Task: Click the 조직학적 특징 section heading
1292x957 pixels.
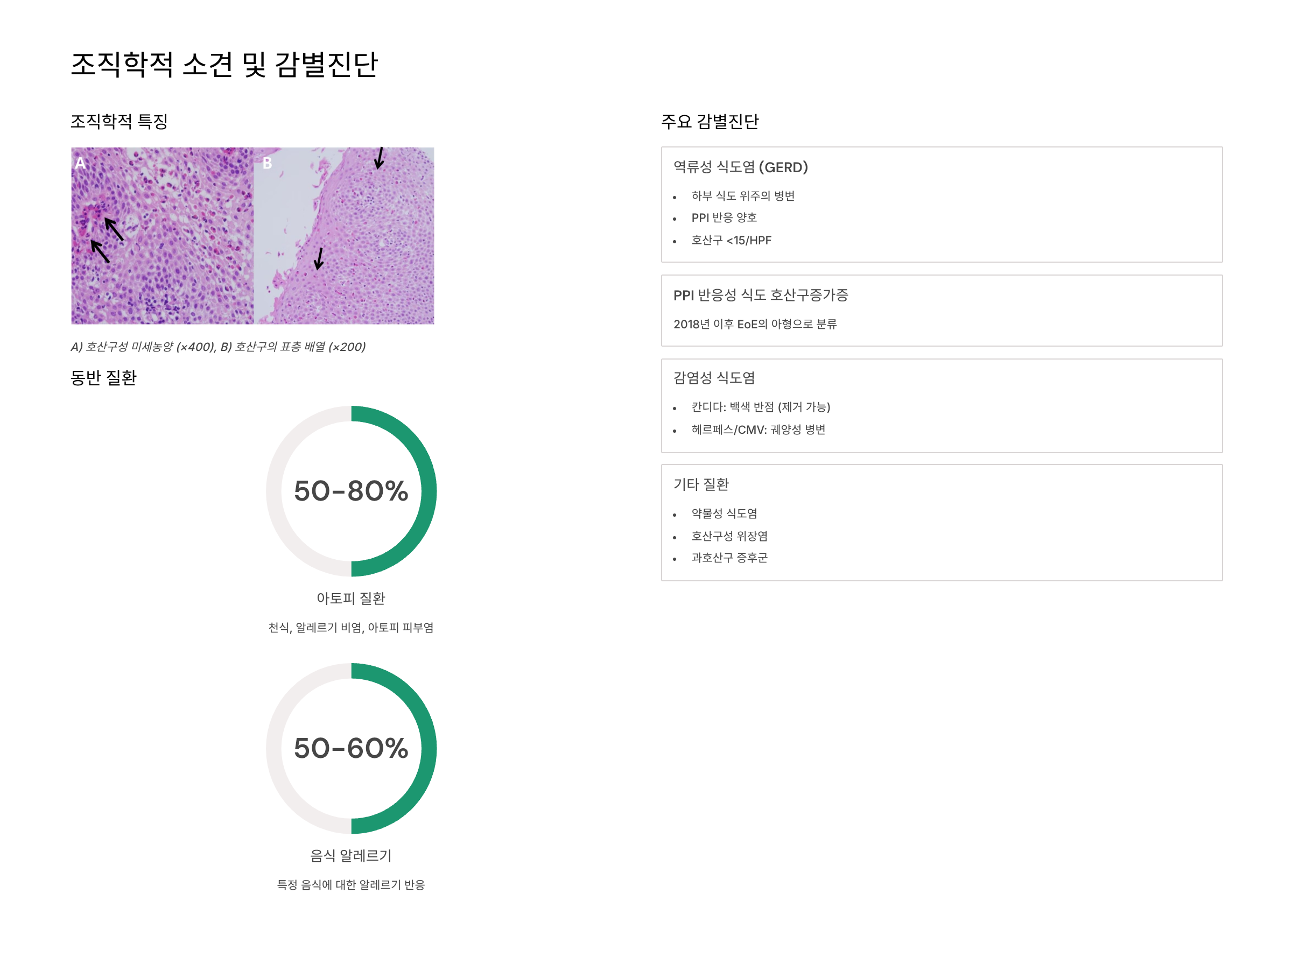Action: [x=120, y=122]
